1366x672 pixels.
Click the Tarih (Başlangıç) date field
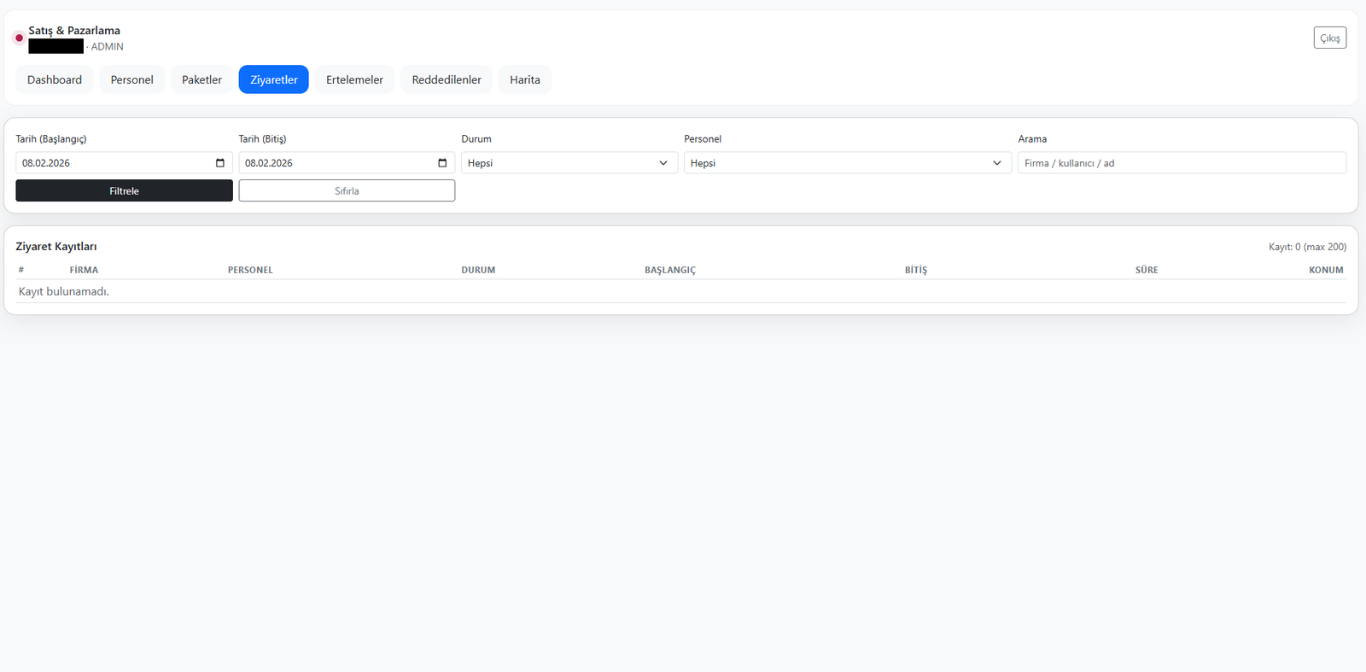pos(111,163)
